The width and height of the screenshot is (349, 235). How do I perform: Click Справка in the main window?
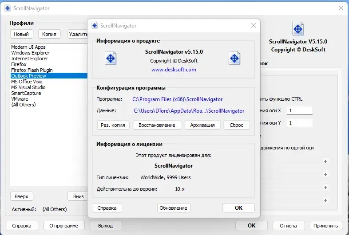click(22, 226)
